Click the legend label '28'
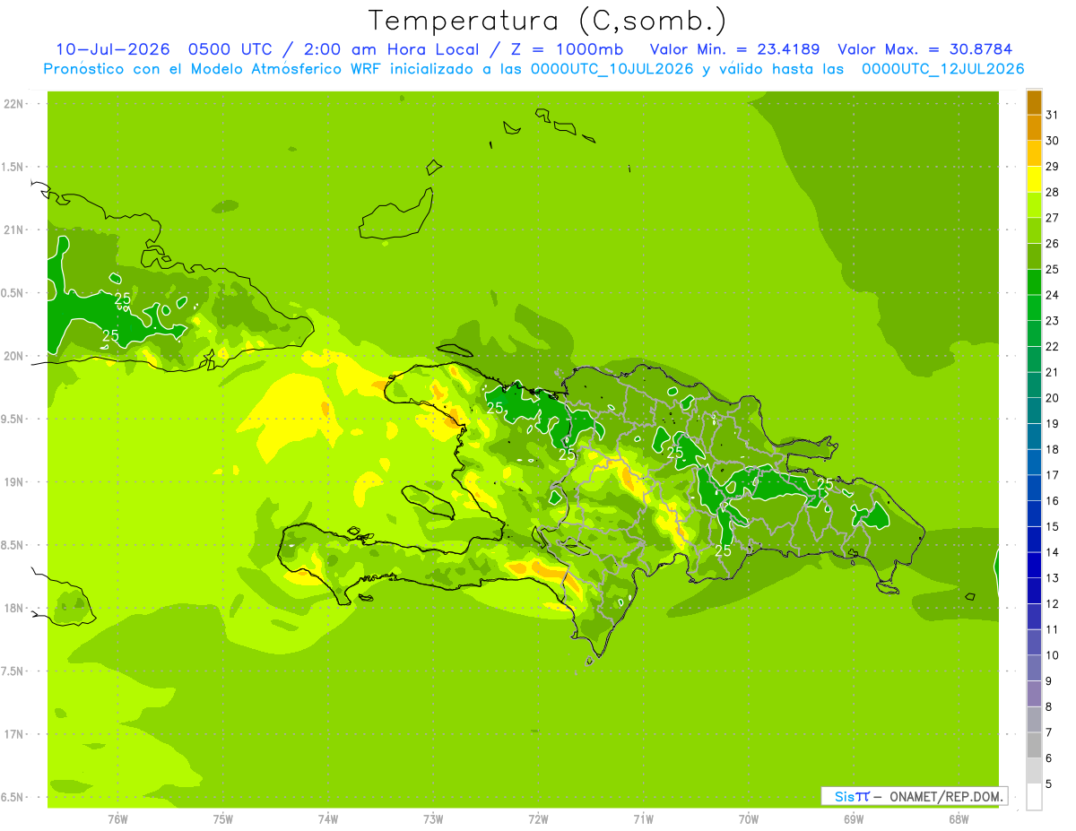This screenshot has width=1076, height=831. click(x=1053, y=192)
